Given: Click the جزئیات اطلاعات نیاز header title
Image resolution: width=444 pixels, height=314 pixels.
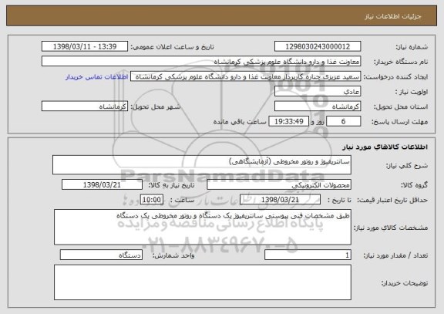Looking at the screenshot, I should click(393, 16).
